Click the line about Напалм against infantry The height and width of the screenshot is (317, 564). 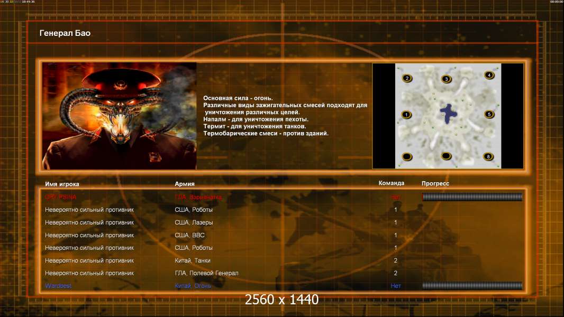tap(256, 119)
